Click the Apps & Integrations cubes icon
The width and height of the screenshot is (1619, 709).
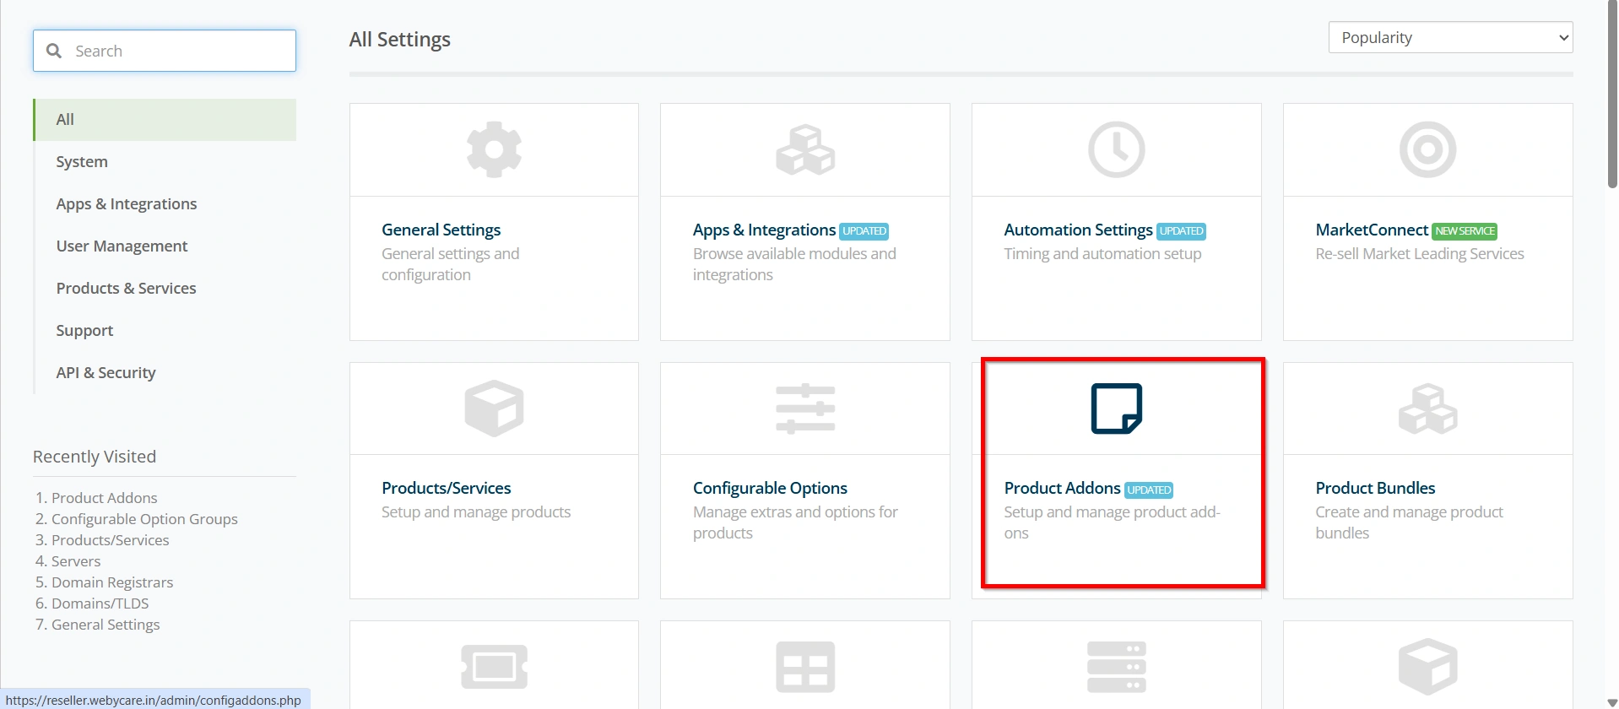(805, 150)
